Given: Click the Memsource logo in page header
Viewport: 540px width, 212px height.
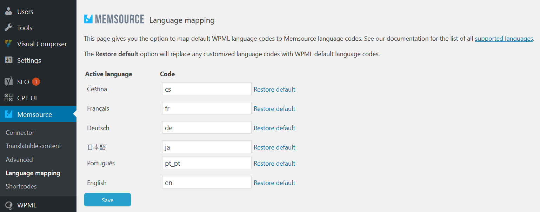Looking at the screenshot, I should click(x=114, y=19).
